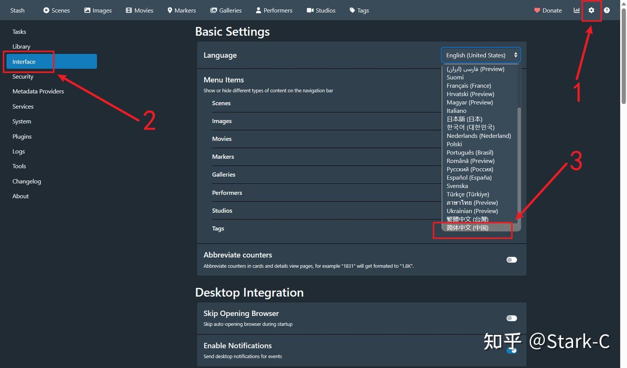Image resolution: width=627 pixels, height=368 pixels.
Task: Open the Scenes section from navigation bar
Action: [56, 10]
